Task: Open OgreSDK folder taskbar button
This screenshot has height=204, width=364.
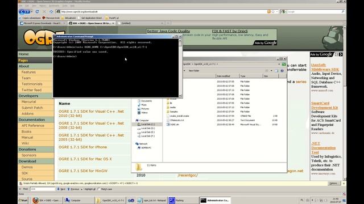Action: [110, 200]
